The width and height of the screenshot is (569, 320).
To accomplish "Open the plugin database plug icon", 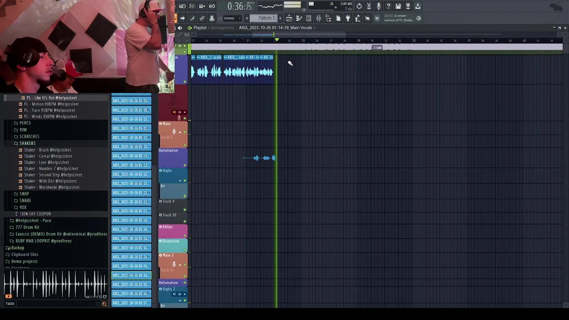I will (x=348, y=18).
